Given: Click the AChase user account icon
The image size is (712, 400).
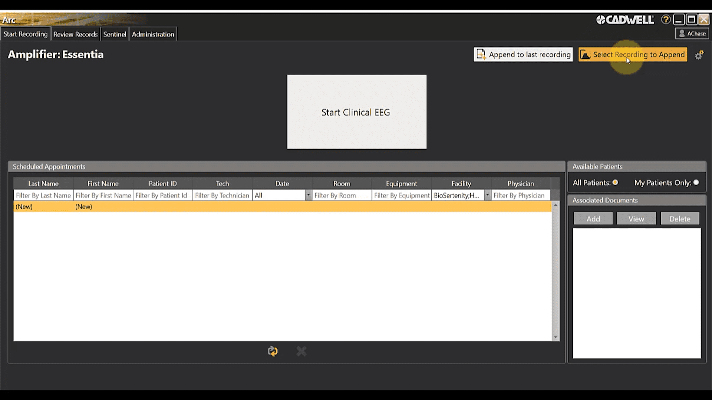Looking at the screenshot, I should (682, 33).
